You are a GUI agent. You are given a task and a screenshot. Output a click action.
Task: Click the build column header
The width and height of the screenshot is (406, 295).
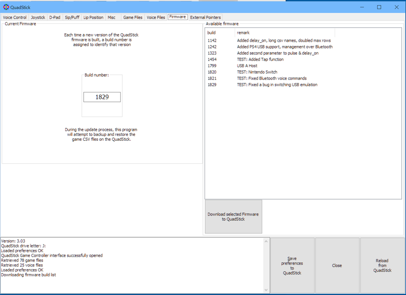click(x=220, y=32)
